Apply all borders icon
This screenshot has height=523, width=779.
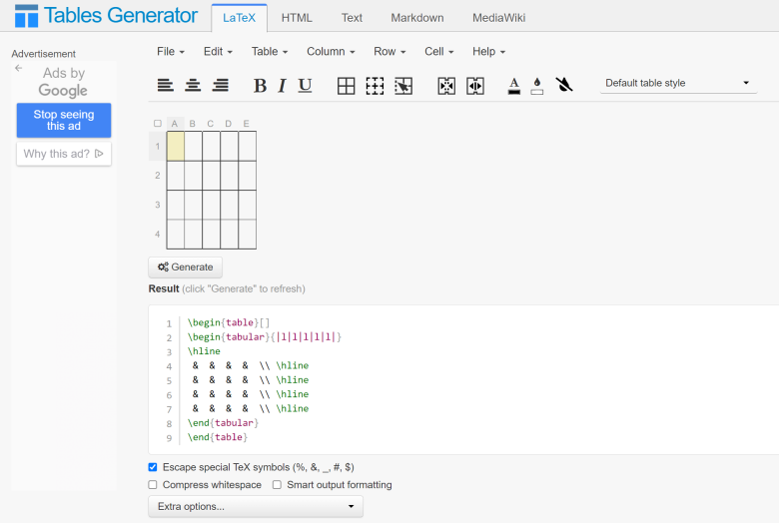click(x=346, y=86)
